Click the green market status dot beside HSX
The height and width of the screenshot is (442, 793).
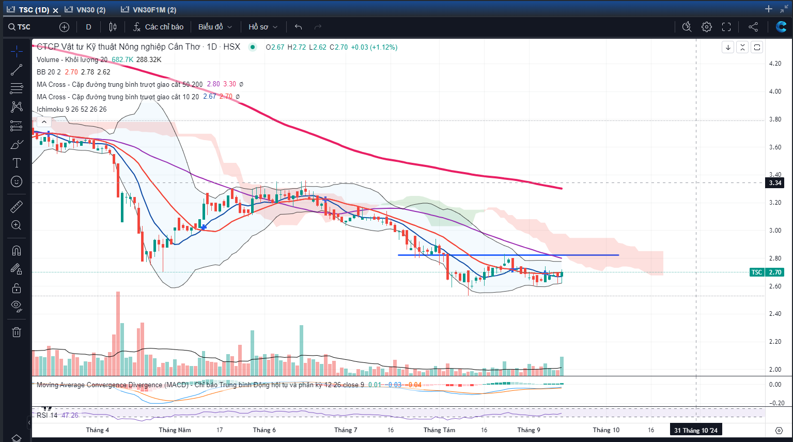tap(253, 47)
